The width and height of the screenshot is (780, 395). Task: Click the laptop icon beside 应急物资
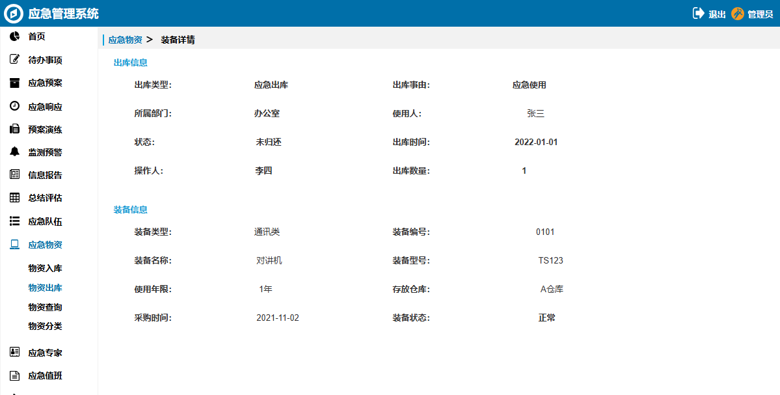[x=14, y=244]
